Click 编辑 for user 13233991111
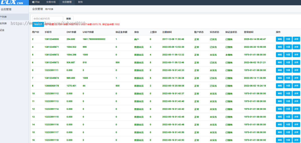301x143 pixels. tap(280, 70)
